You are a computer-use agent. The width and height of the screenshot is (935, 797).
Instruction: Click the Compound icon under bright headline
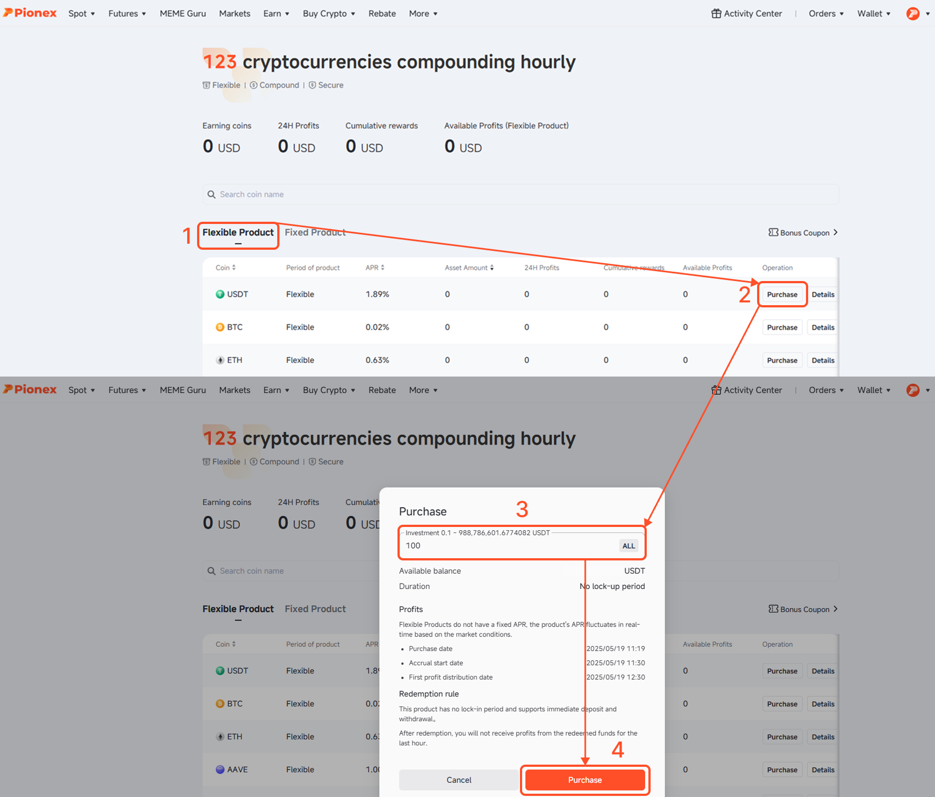tap(254, 85)
